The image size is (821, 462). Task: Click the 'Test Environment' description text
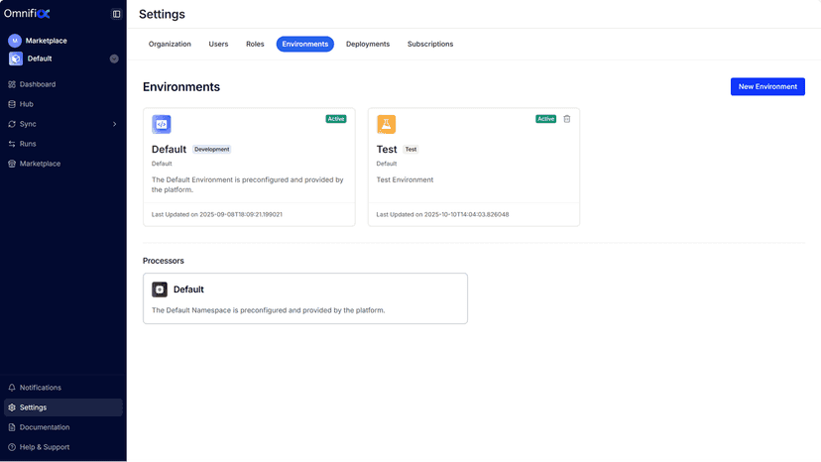pyautogui.click(x=405, y=179)
